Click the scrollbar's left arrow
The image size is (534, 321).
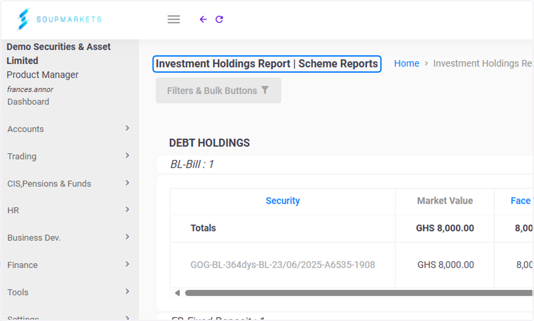click(x=177, y=293)
